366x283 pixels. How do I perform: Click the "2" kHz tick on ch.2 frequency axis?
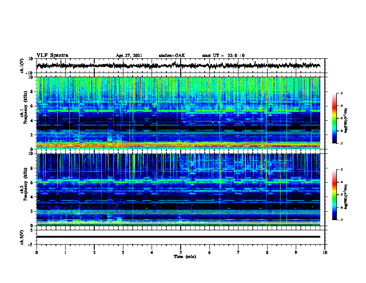(32, 211)
